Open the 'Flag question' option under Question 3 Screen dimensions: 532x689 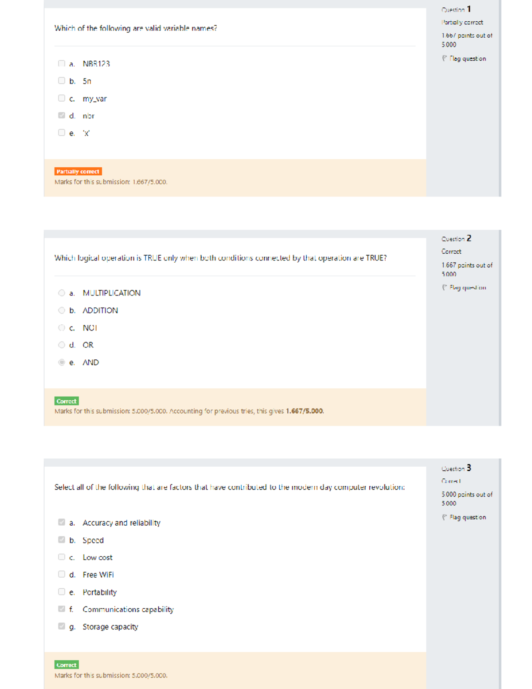(x=467, y=517)
